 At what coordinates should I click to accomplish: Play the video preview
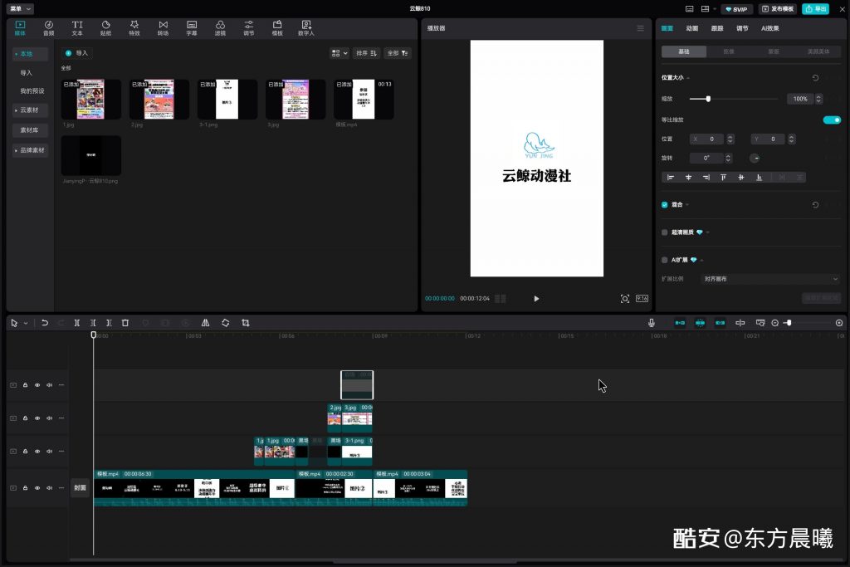[536, 299]
